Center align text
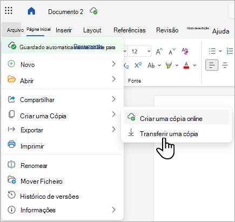Screen dimensions: 235x222 click(x=225, y=65)
